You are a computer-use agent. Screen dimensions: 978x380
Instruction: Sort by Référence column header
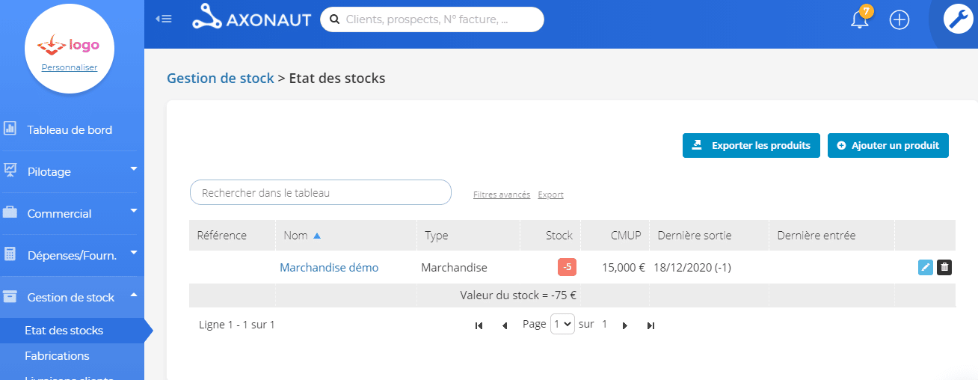(233, 235)
